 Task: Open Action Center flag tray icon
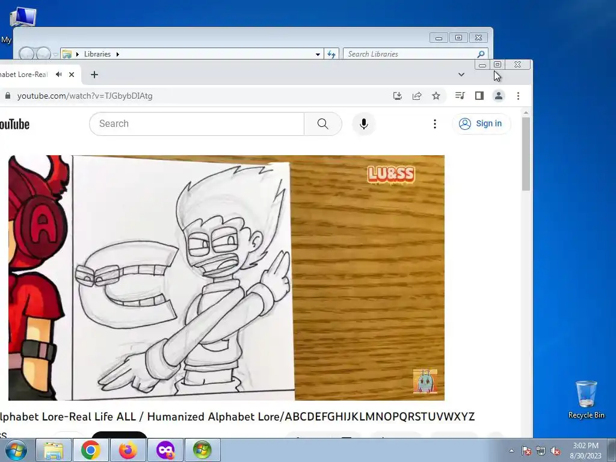click(x=526, y=451)
